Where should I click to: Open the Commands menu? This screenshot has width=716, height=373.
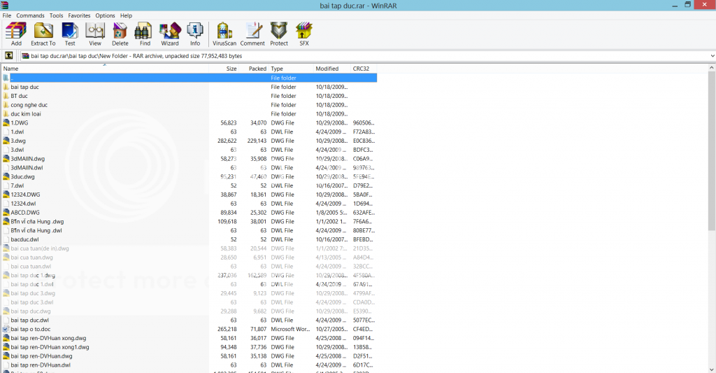(x=30, y=15)
